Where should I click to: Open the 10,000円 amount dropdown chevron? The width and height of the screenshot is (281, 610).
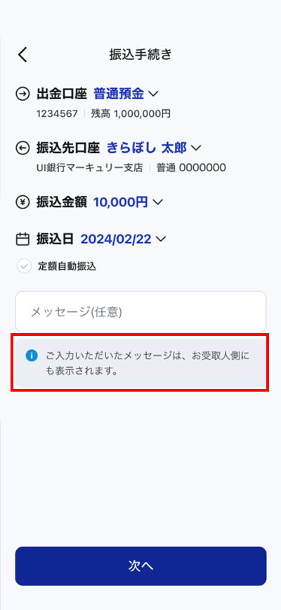coord(157,202)
